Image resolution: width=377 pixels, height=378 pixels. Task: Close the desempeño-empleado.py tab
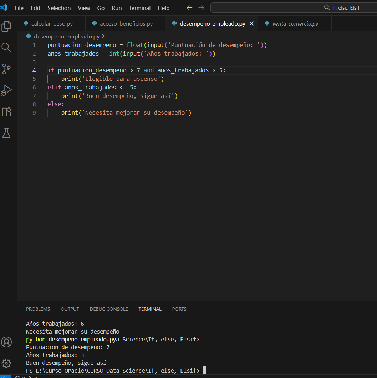pos(251,24)
